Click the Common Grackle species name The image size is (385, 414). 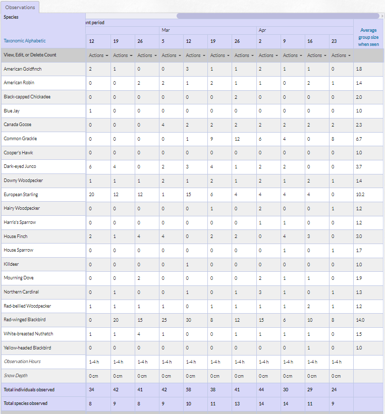20,139
